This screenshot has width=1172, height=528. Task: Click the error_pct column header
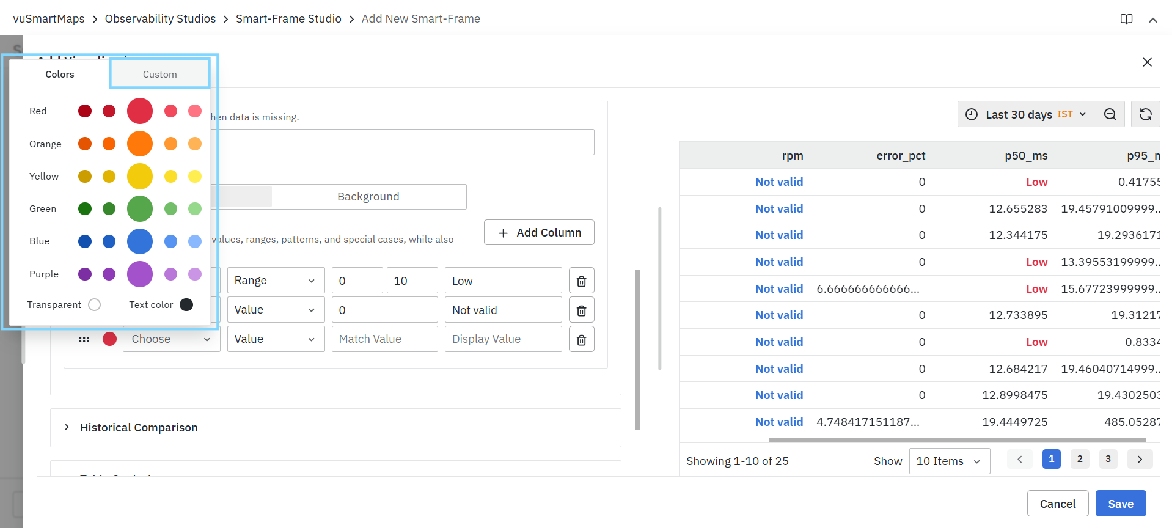[901, 156]
